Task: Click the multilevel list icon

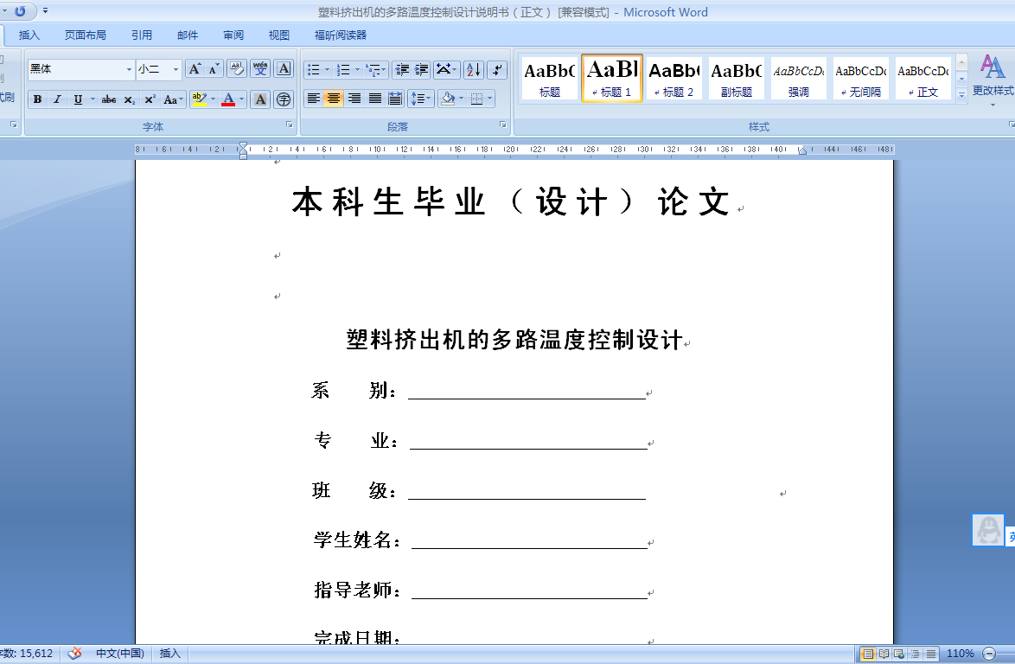Action: 373,69
